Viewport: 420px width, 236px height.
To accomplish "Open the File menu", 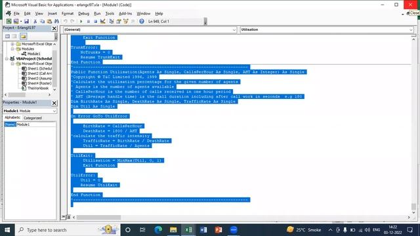I will click(x=16, y=13).
